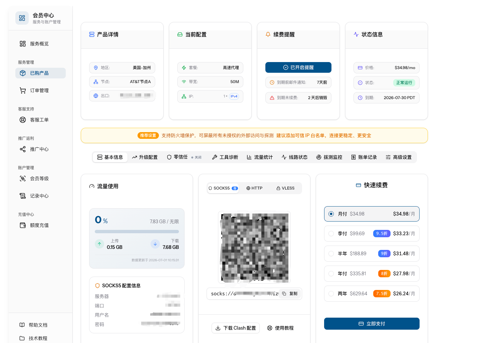Click the 状态信息 pulse icon
484x343 pixels.
click(356, 34)
